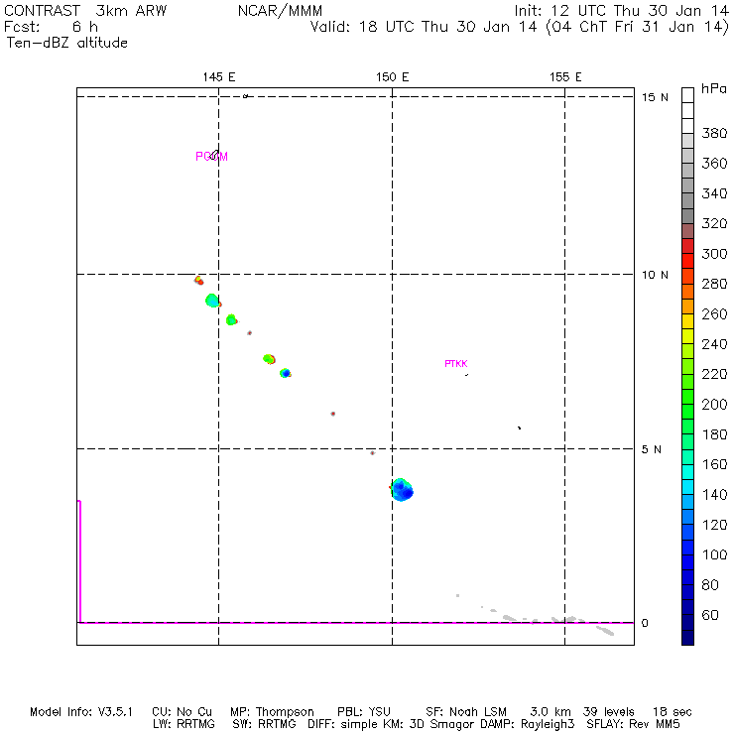Click the '180' color bar label

click(714, 434)
